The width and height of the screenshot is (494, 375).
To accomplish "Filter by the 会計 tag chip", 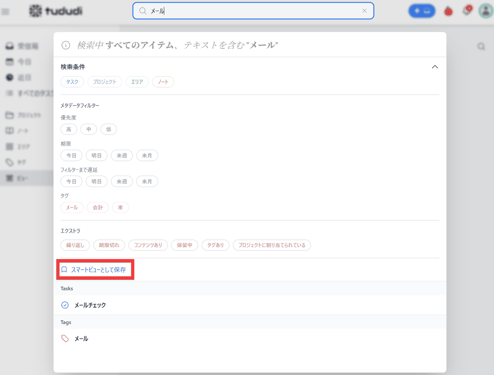I will 98,208.
